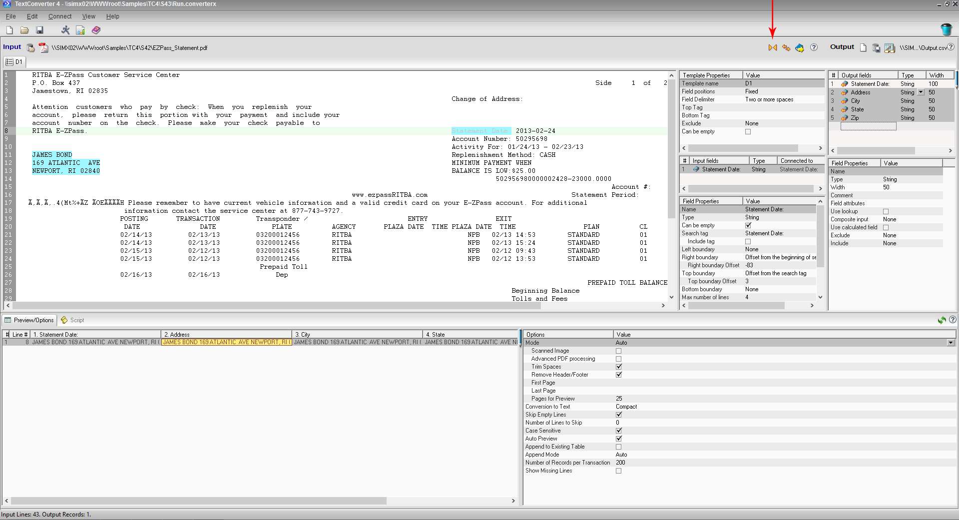Click the preview table horizontal scrollbar
Screen dimensions: 959x520
pos(199,501)
